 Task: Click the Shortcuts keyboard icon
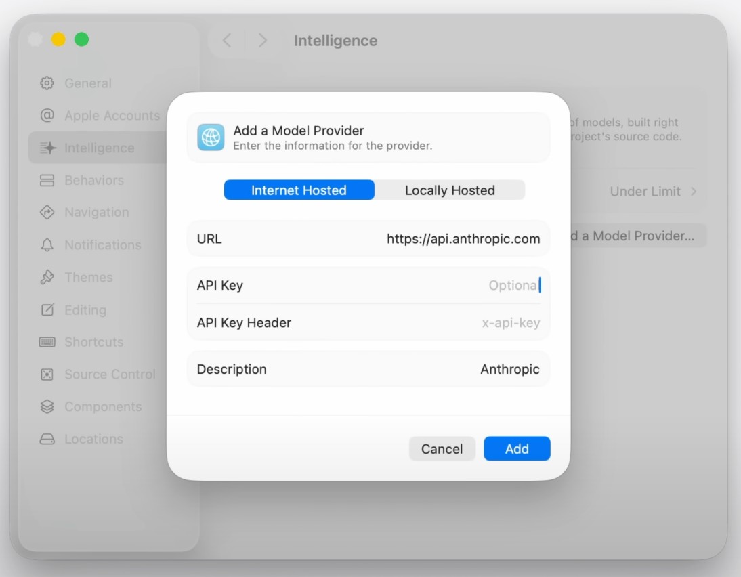point(47,342)
